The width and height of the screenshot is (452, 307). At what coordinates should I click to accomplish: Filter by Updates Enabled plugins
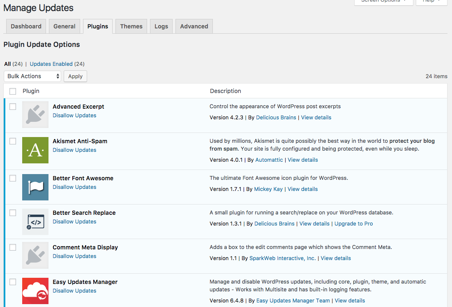click(x=51, y=64)
